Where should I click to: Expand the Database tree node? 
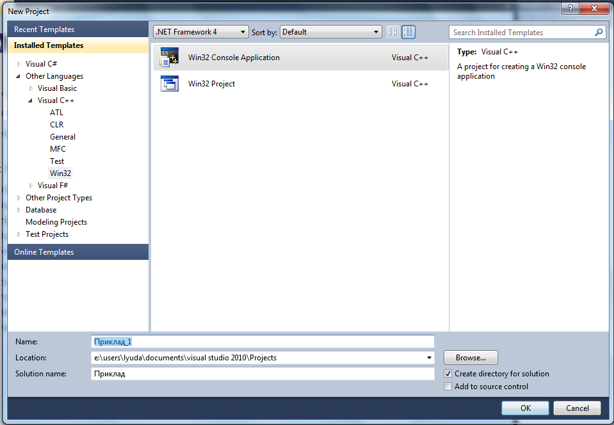click(19, 210)
